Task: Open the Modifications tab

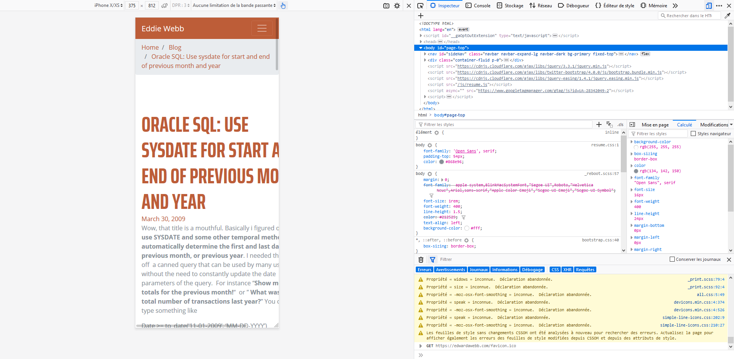Action: point(714,125)
